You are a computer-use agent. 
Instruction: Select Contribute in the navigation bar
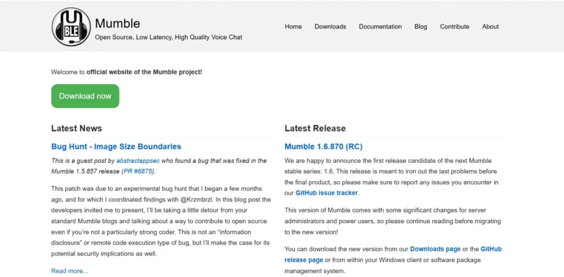(x=454, y=26)
